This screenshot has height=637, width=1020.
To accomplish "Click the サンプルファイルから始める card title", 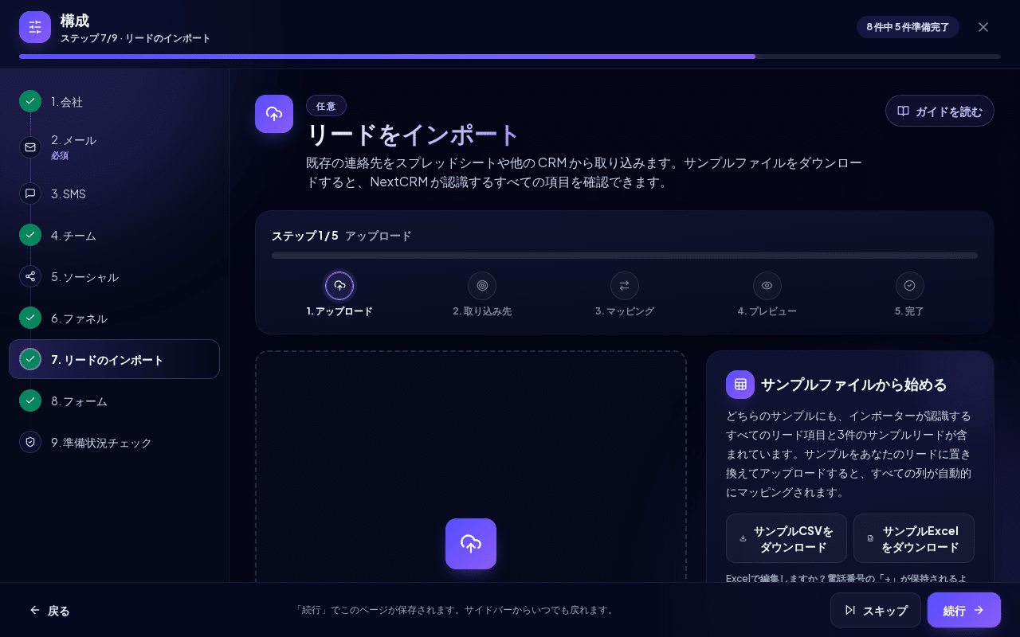I will (x=854, y=385).
